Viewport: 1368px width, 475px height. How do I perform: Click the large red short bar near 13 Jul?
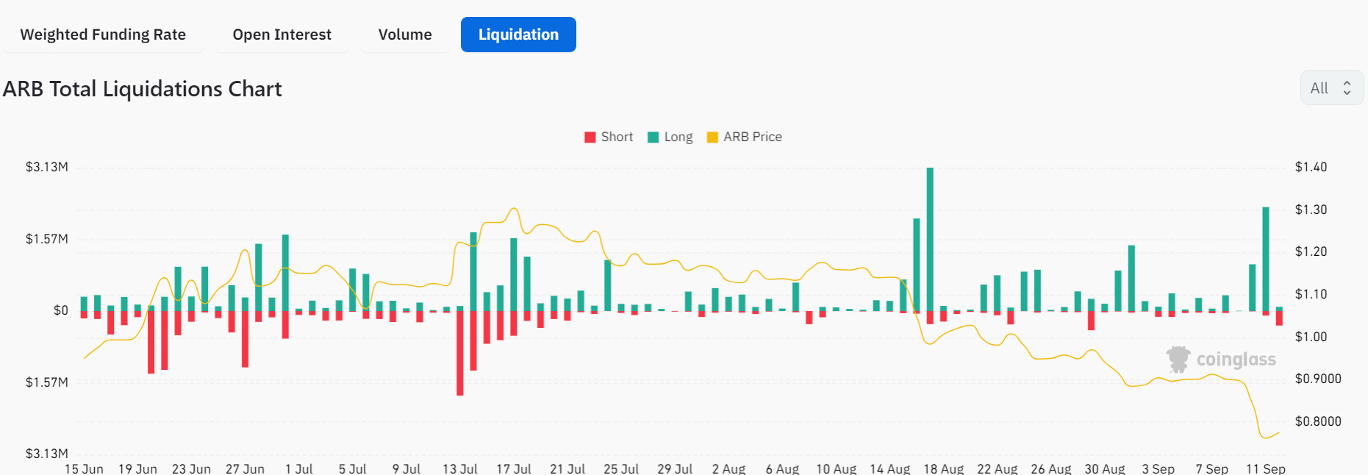click(459, 354)
